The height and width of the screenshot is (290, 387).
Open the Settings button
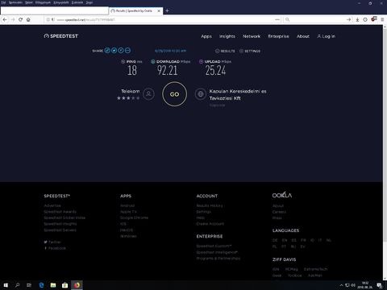250,51
